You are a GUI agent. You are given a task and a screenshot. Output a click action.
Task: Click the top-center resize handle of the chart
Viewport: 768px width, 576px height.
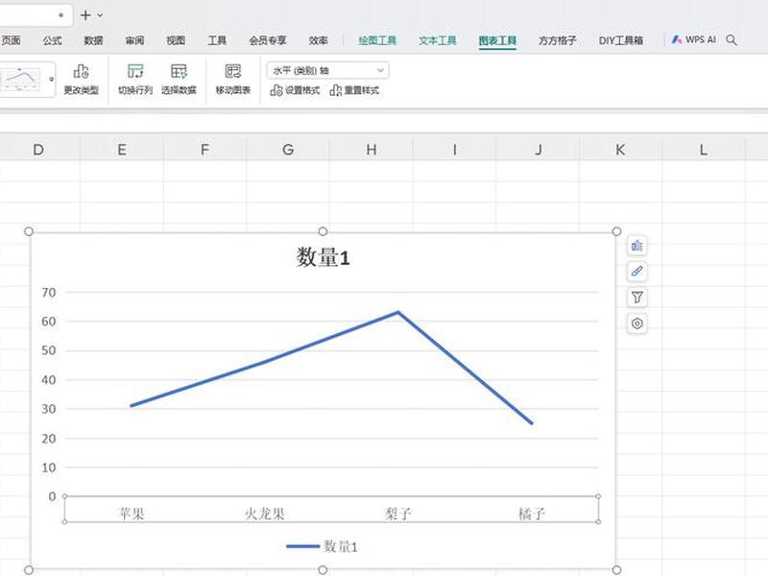(323, 231)
